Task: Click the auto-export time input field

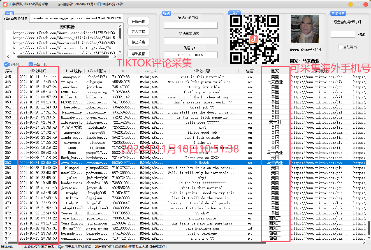Action: (343, 34)
